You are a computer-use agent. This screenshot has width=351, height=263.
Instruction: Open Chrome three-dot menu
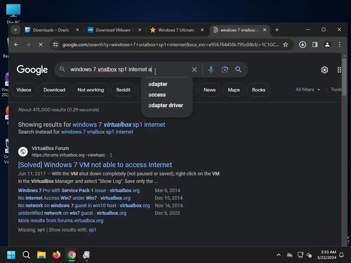pos(340,45)
